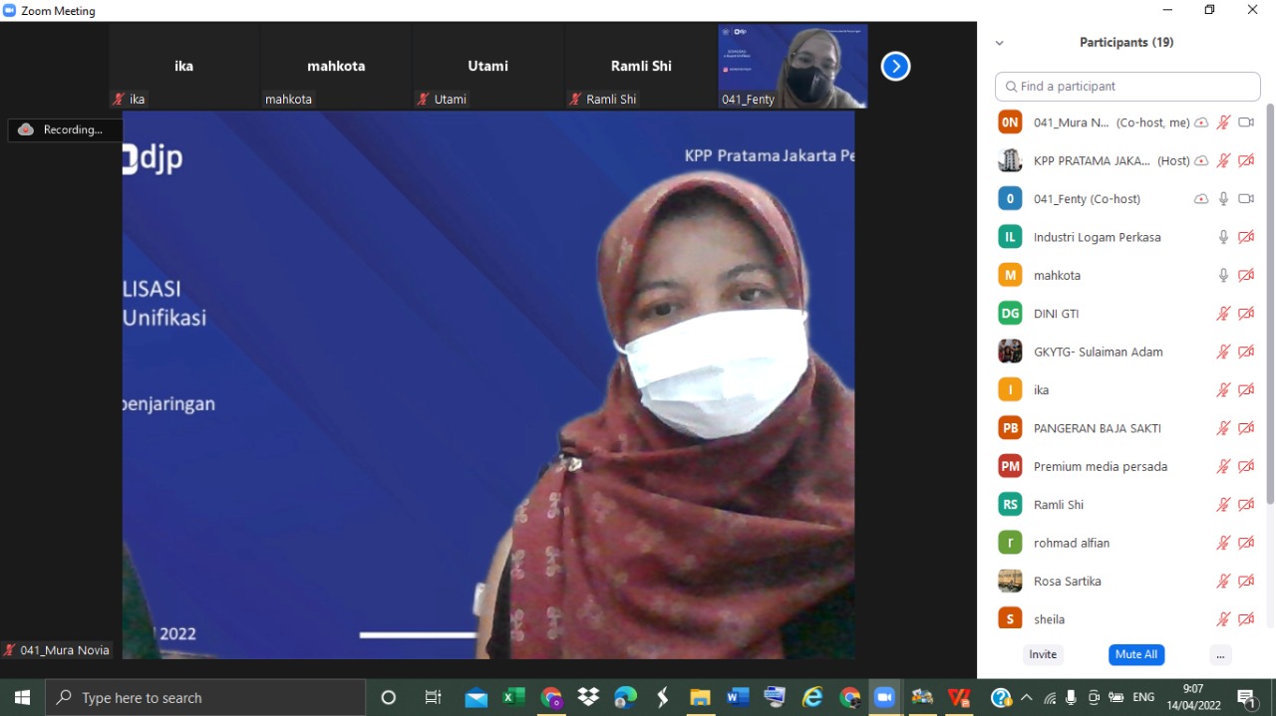Viewport: 1276px width, 716px height.
Task: Select Rosa Sartika in participant list
Action: (1067, 581)
